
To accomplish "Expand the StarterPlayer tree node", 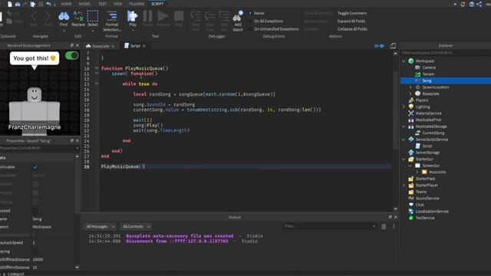I will [x=404, y=186].
